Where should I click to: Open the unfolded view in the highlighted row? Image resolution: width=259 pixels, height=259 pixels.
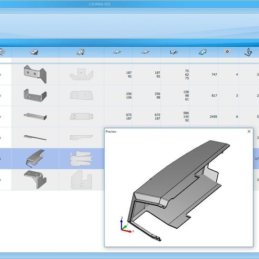click(x=81, y=159)
